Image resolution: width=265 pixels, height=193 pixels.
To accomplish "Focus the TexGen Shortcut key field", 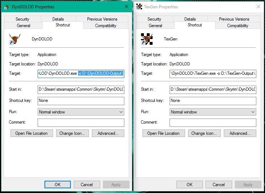I will tap(213, 101).
